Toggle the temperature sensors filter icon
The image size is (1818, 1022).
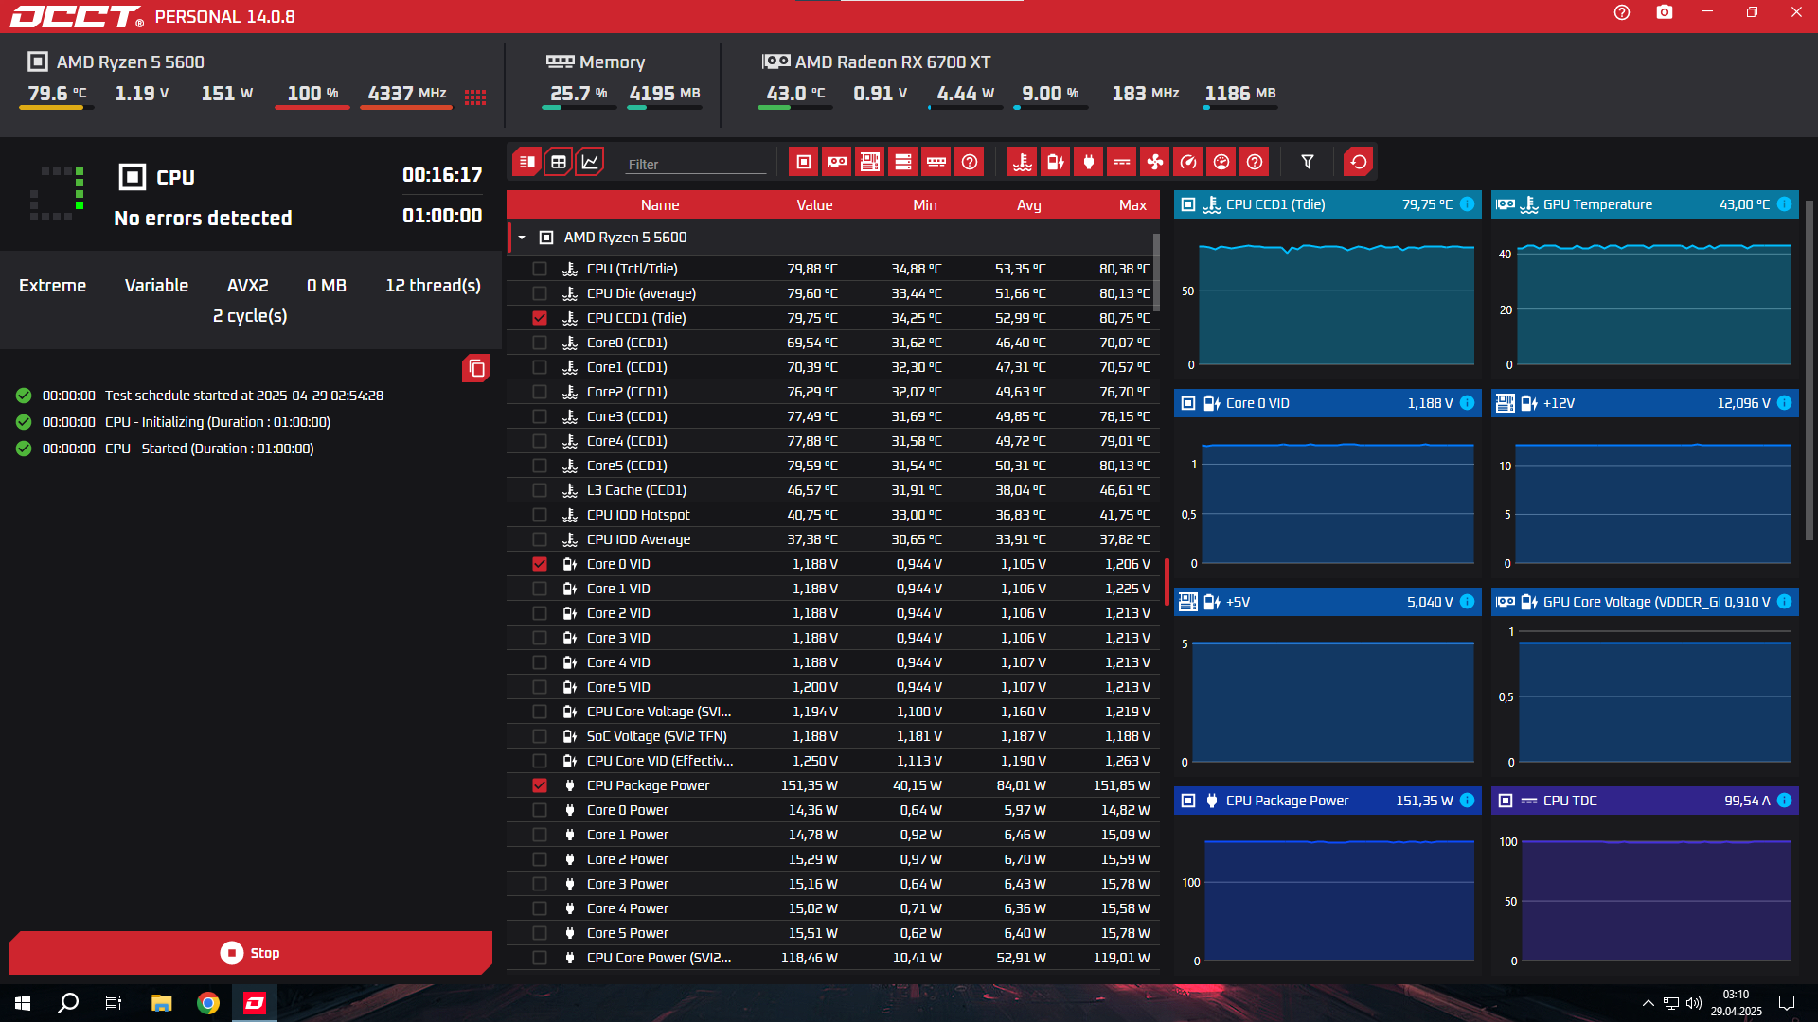(x=1023, y=162)
